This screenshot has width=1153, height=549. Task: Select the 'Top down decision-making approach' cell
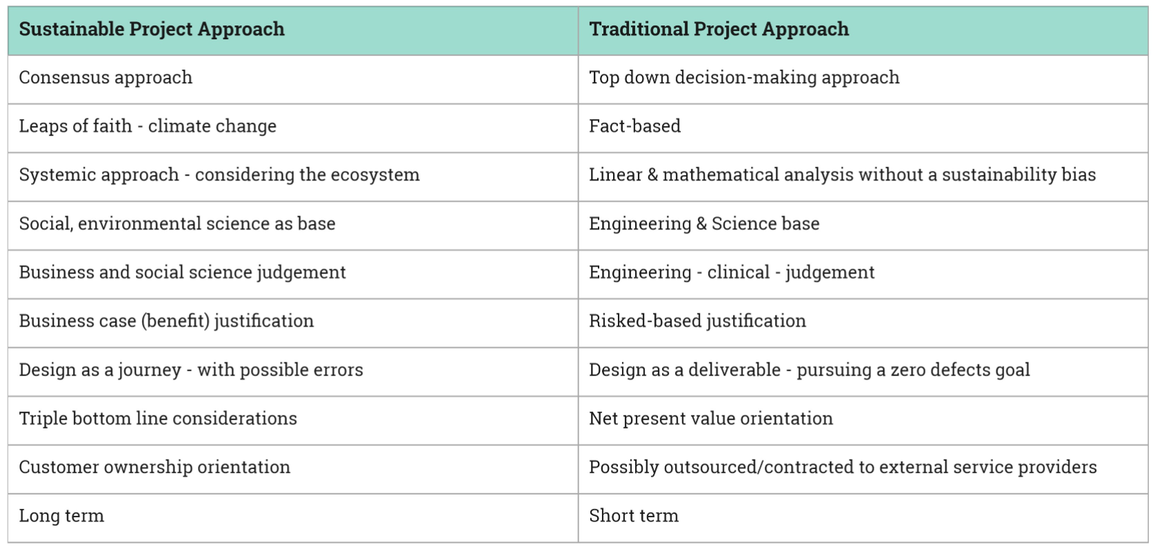(x=744, y=78)
